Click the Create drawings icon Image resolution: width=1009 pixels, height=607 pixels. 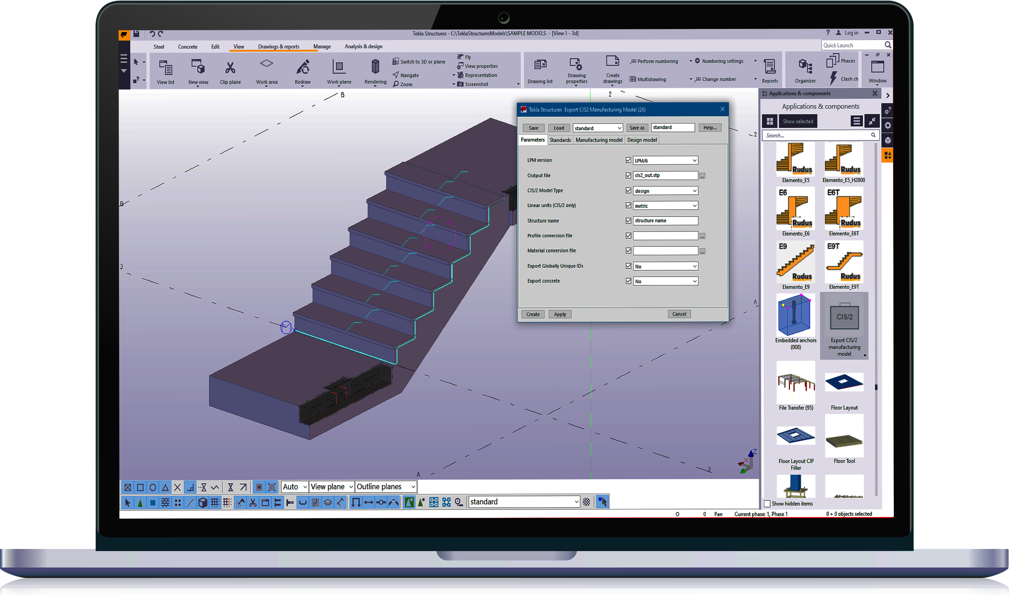613,70
